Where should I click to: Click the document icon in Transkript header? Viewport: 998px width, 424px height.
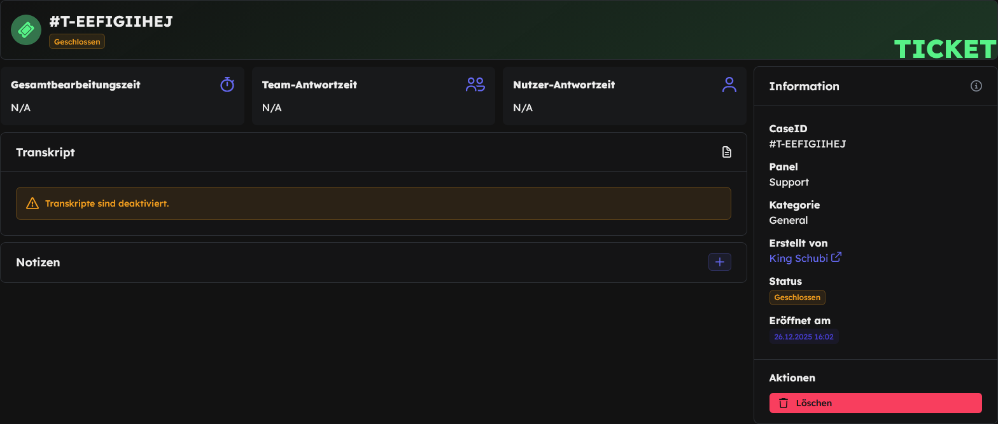[x=726, y=153]
